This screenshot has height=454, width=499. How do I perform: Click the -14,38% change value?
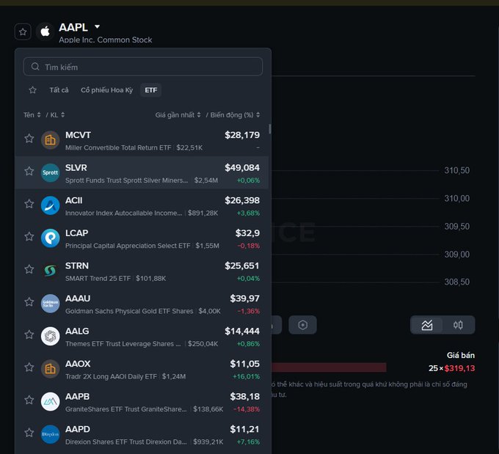click(247, 409)
